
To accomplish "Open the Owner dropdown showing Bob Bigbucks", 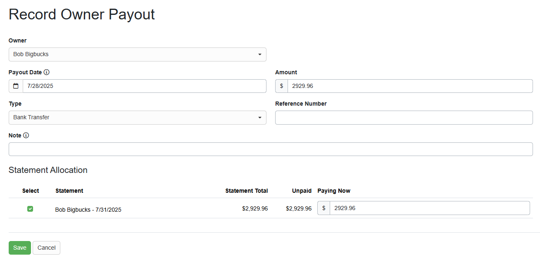I will tap(138, 54).
